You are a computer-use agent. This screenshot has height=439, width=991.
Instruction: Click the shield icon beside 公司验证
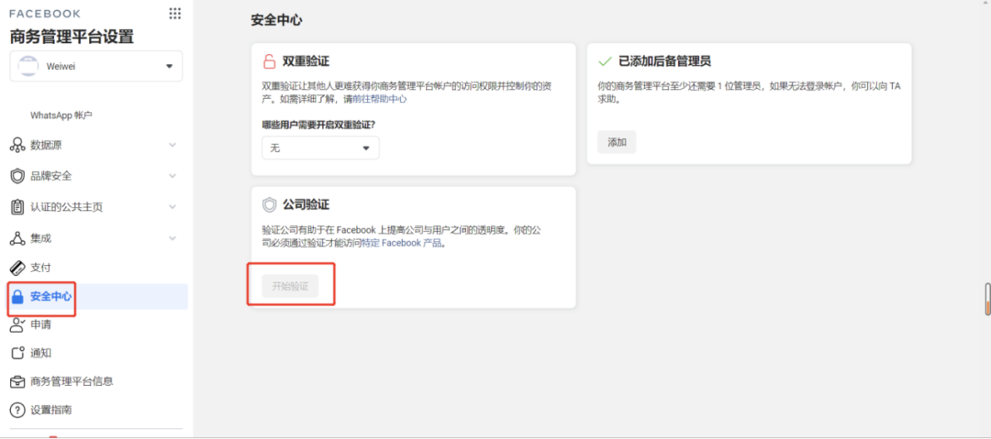pos(269,204)
